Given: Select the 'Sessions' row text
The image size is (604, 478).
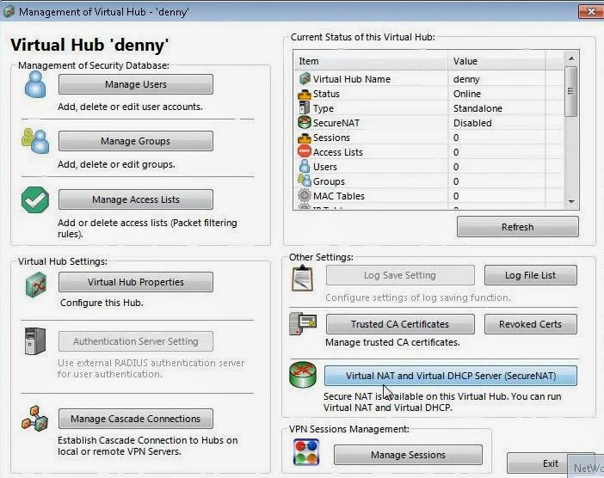Looking at the screenshot, I should click(x=331, y=138).
